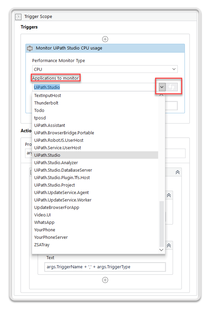Select UiPath.BrowserBridge.Portable process
Image resolution: width=213 pixels, height=309 pixels.
click(95, 133)
